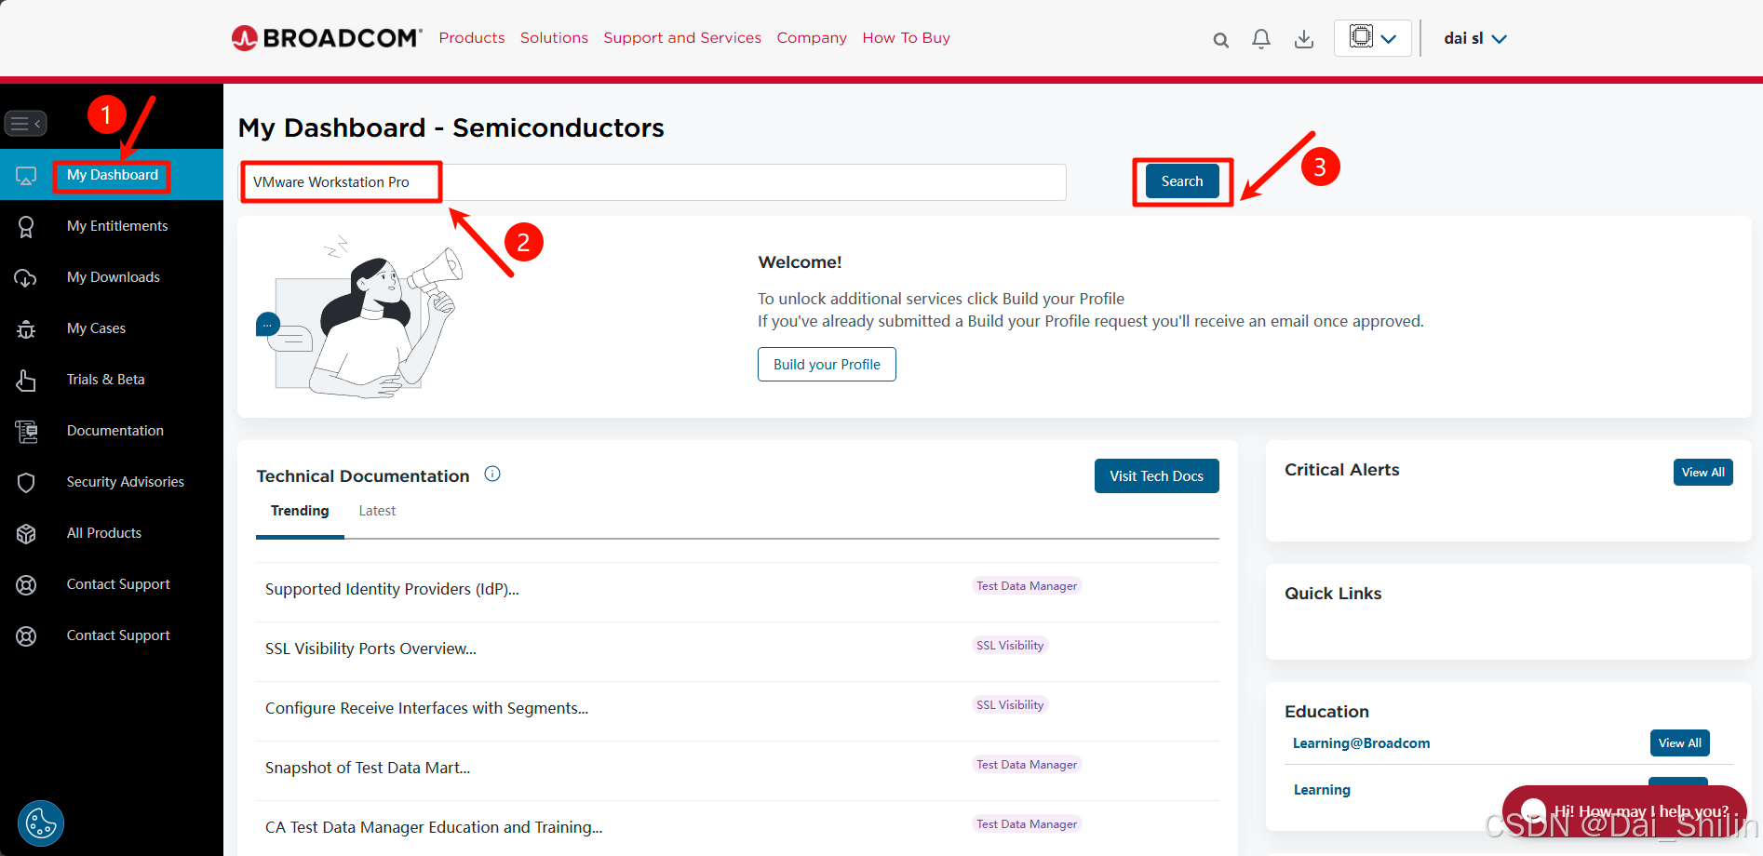Image resolution: width=1763 pixels, height=856 pixels.
Task: Open Snapshot of Test Data Mart
Action: [368, 769]
